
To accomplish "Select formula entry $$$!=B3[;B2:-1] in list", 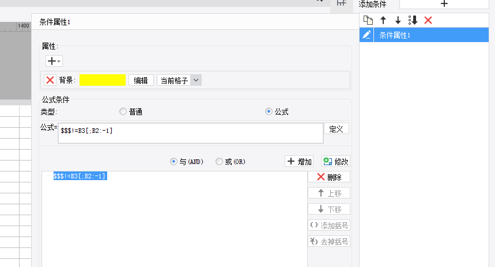I will 80,176.
